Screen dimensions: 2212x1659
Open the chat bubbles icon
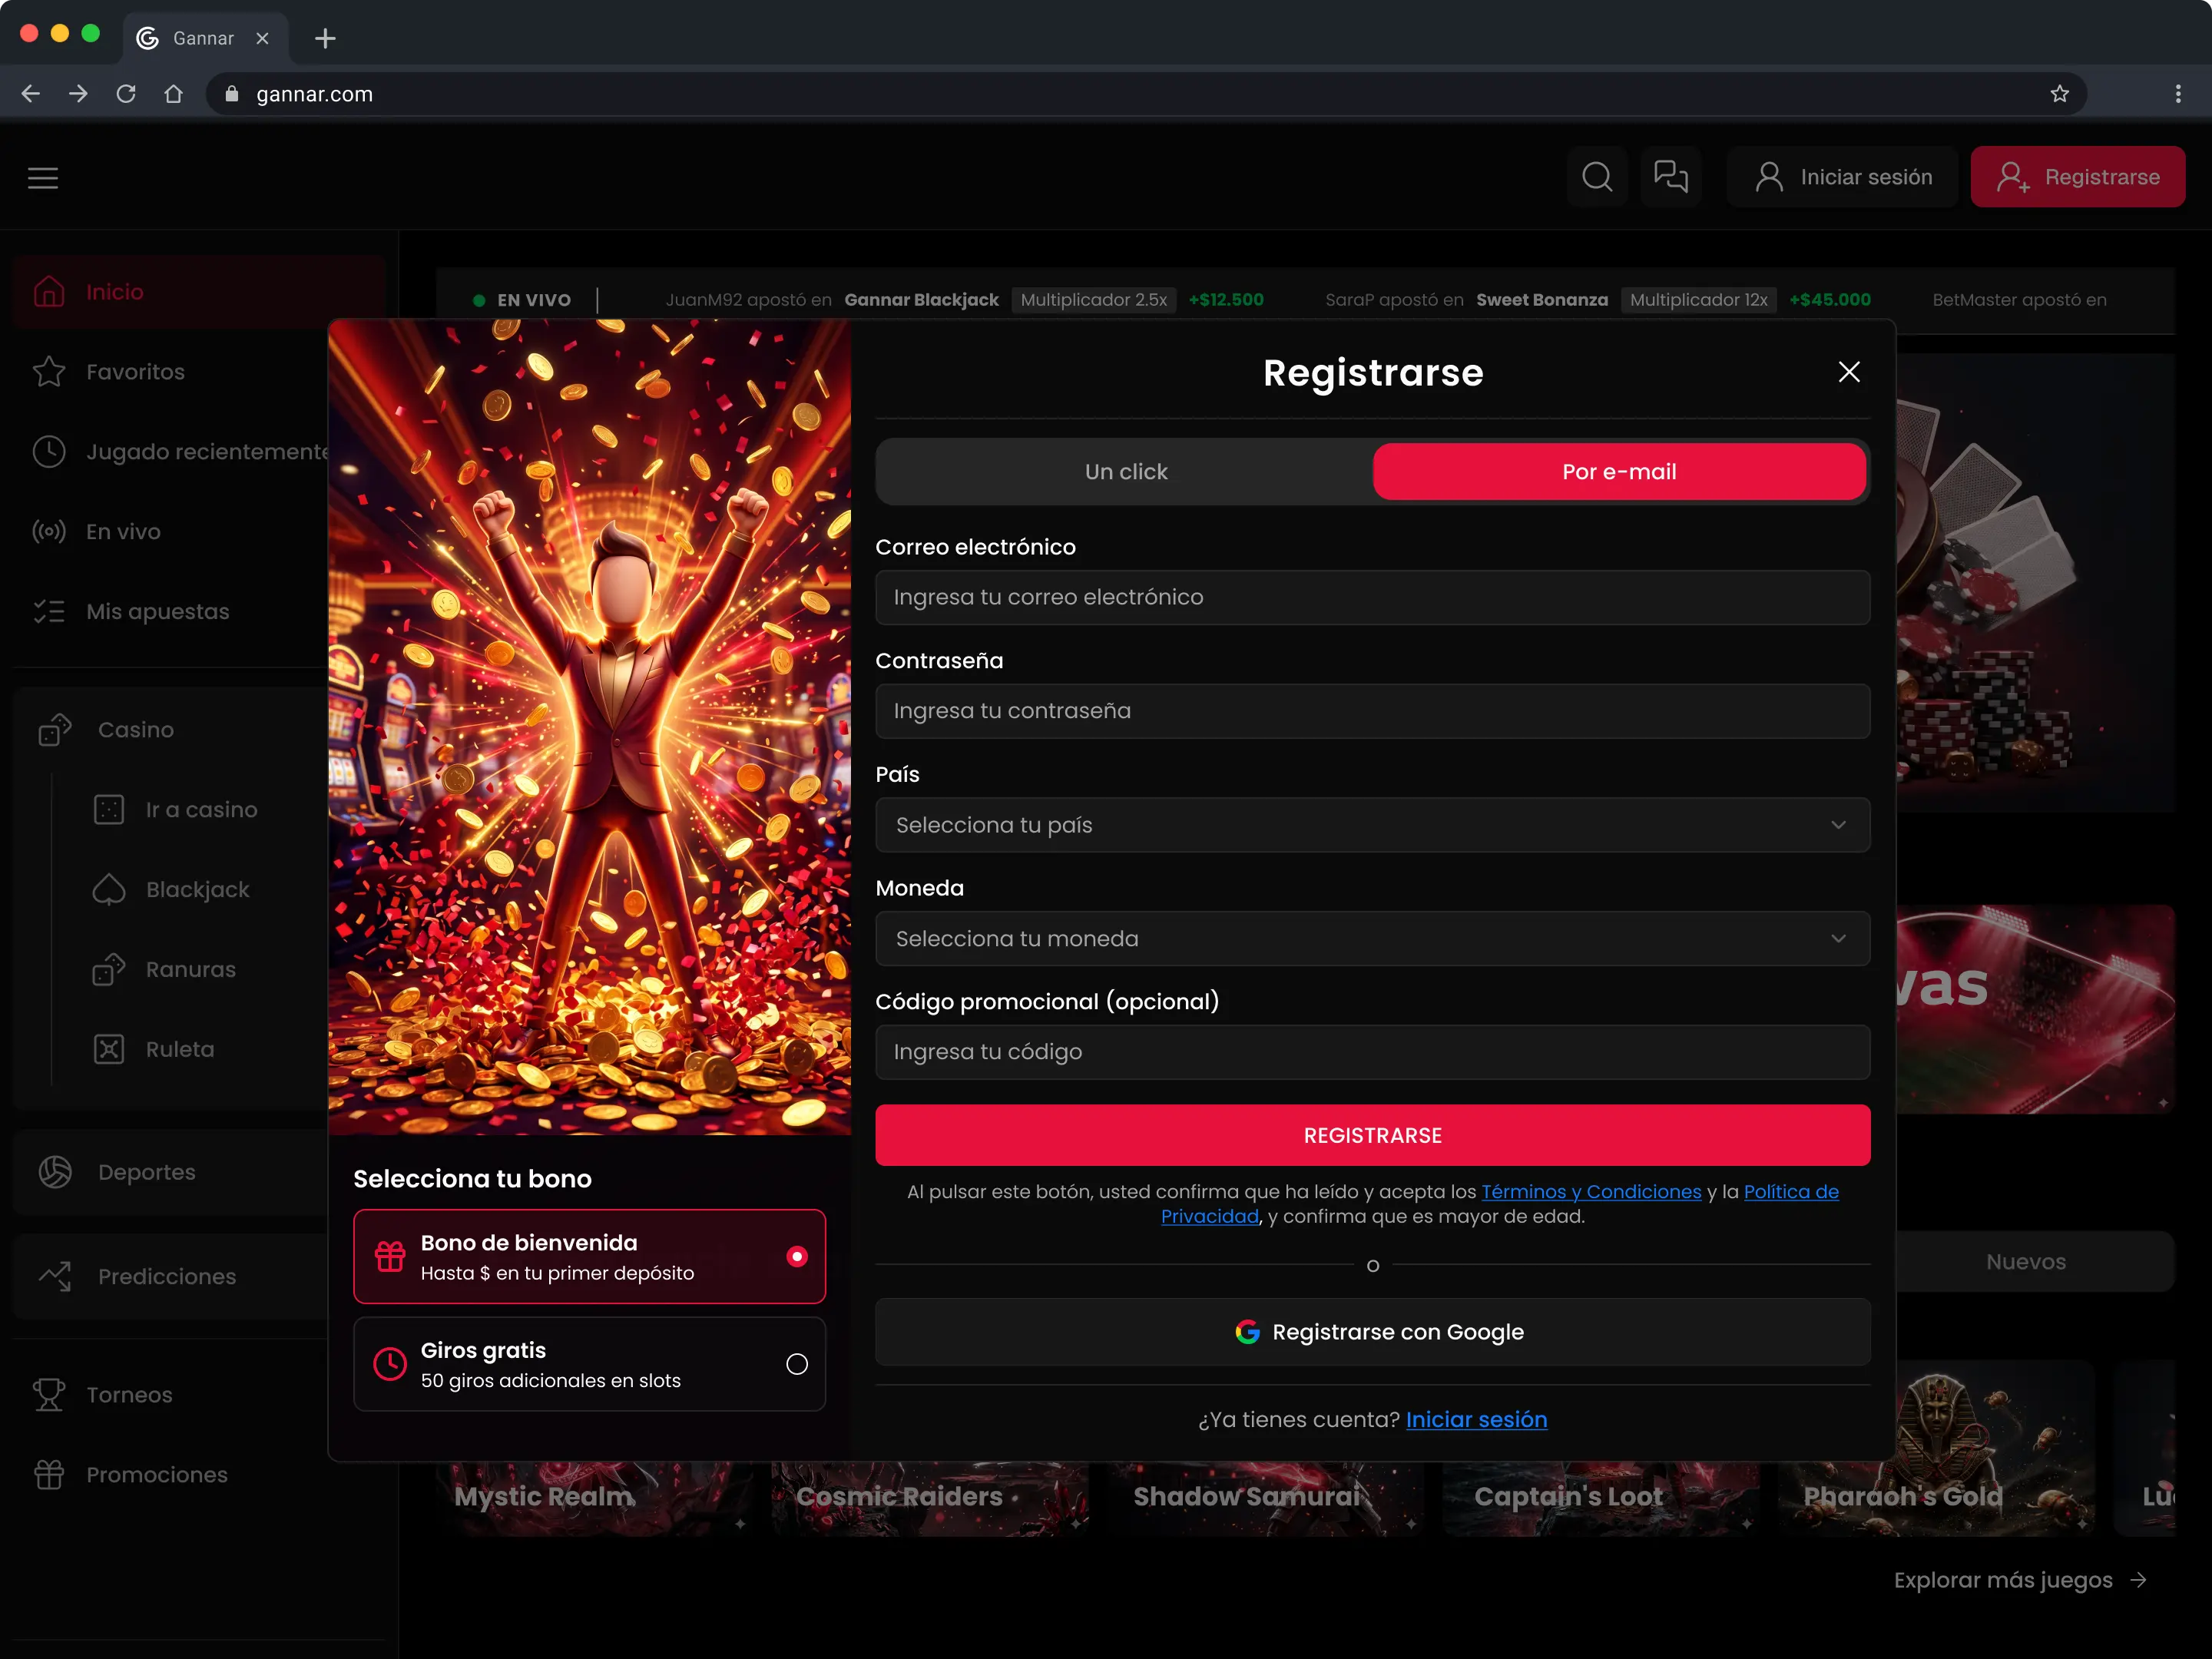pos(1670,177)
